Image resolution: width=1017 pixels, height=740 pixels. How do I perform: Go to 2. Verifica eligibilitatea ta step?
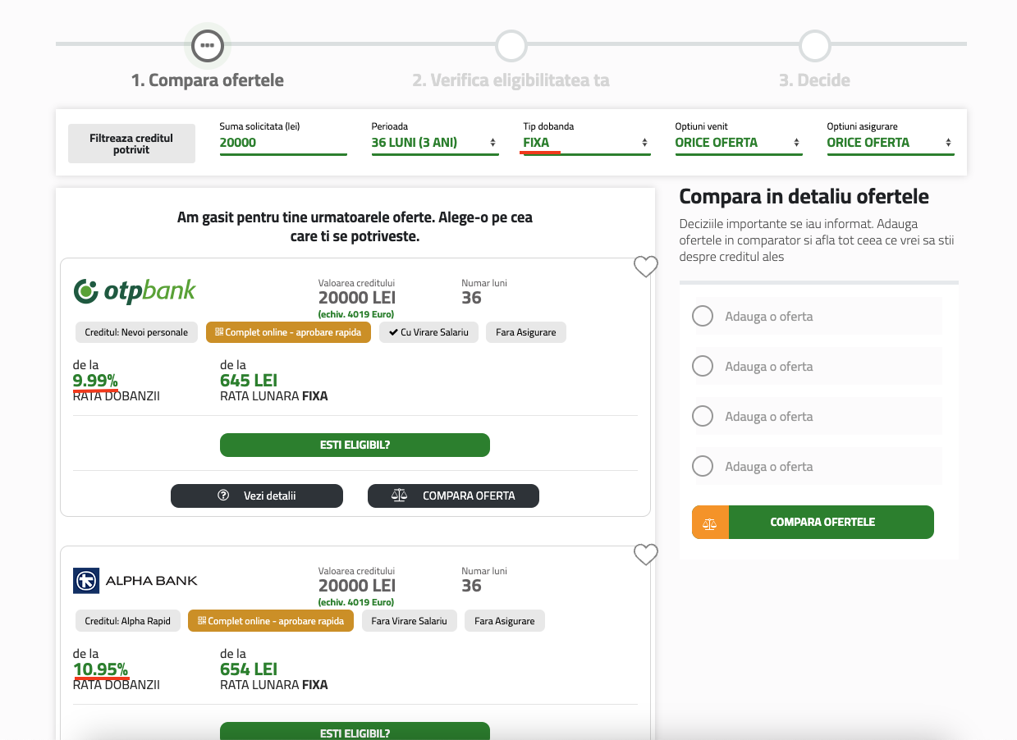coord(511,80)
